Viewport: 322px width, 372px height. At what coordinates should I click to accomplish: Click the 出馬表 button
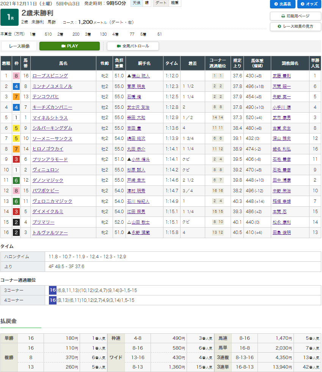coord(283,4)
